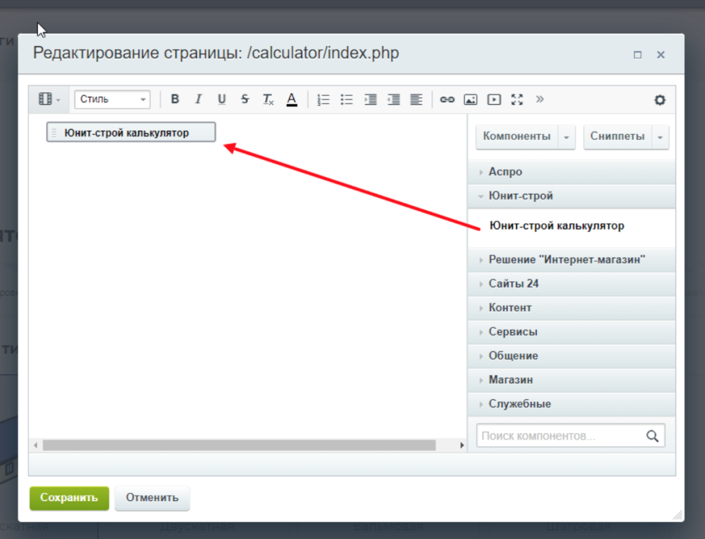Open the editor settings gear
Image resolution: width=705 pixels, height=539 pixels.
point(660,99)
